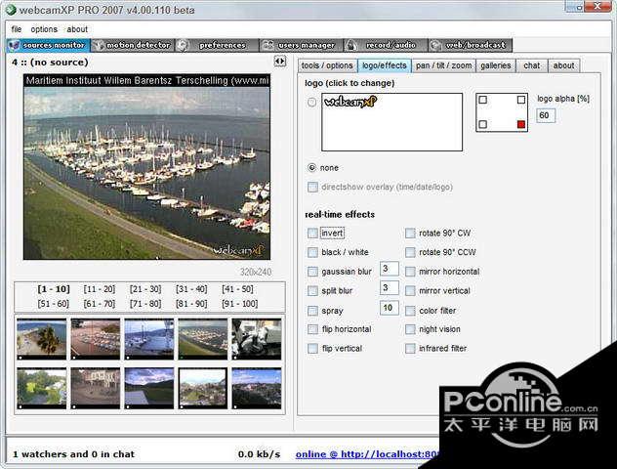Open the chat sub-tab
Image resolution: width=617 pixels, height=469 pixels.
(x=532, y=65)
